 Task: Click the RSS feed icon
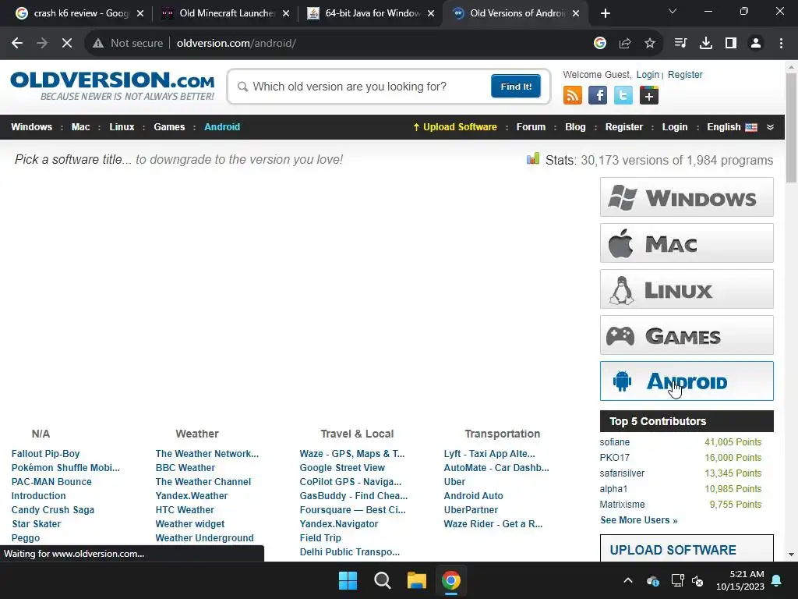click(573, 95)
